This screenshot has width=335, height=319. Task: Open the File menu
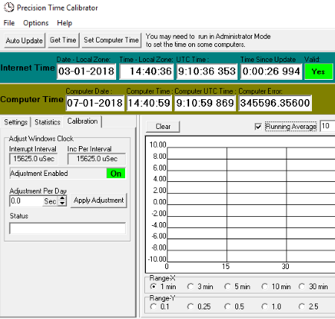point(9,23)
